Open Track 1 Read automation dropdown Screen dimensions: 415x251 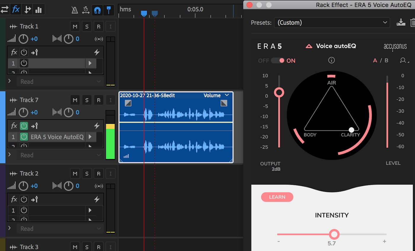tap(60, 82)
